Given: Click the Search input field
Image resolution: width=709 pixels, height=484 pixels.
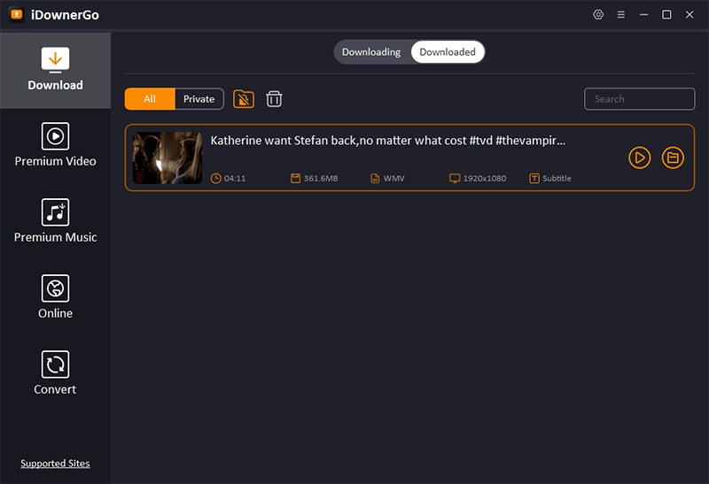Looking at the screenshot, I should (x=639, y=99).
